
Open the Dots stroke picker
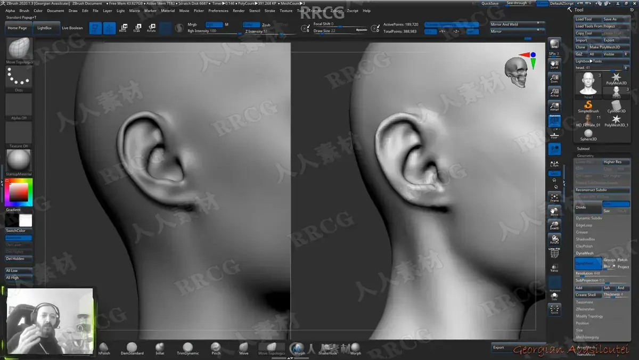point(19,79)
